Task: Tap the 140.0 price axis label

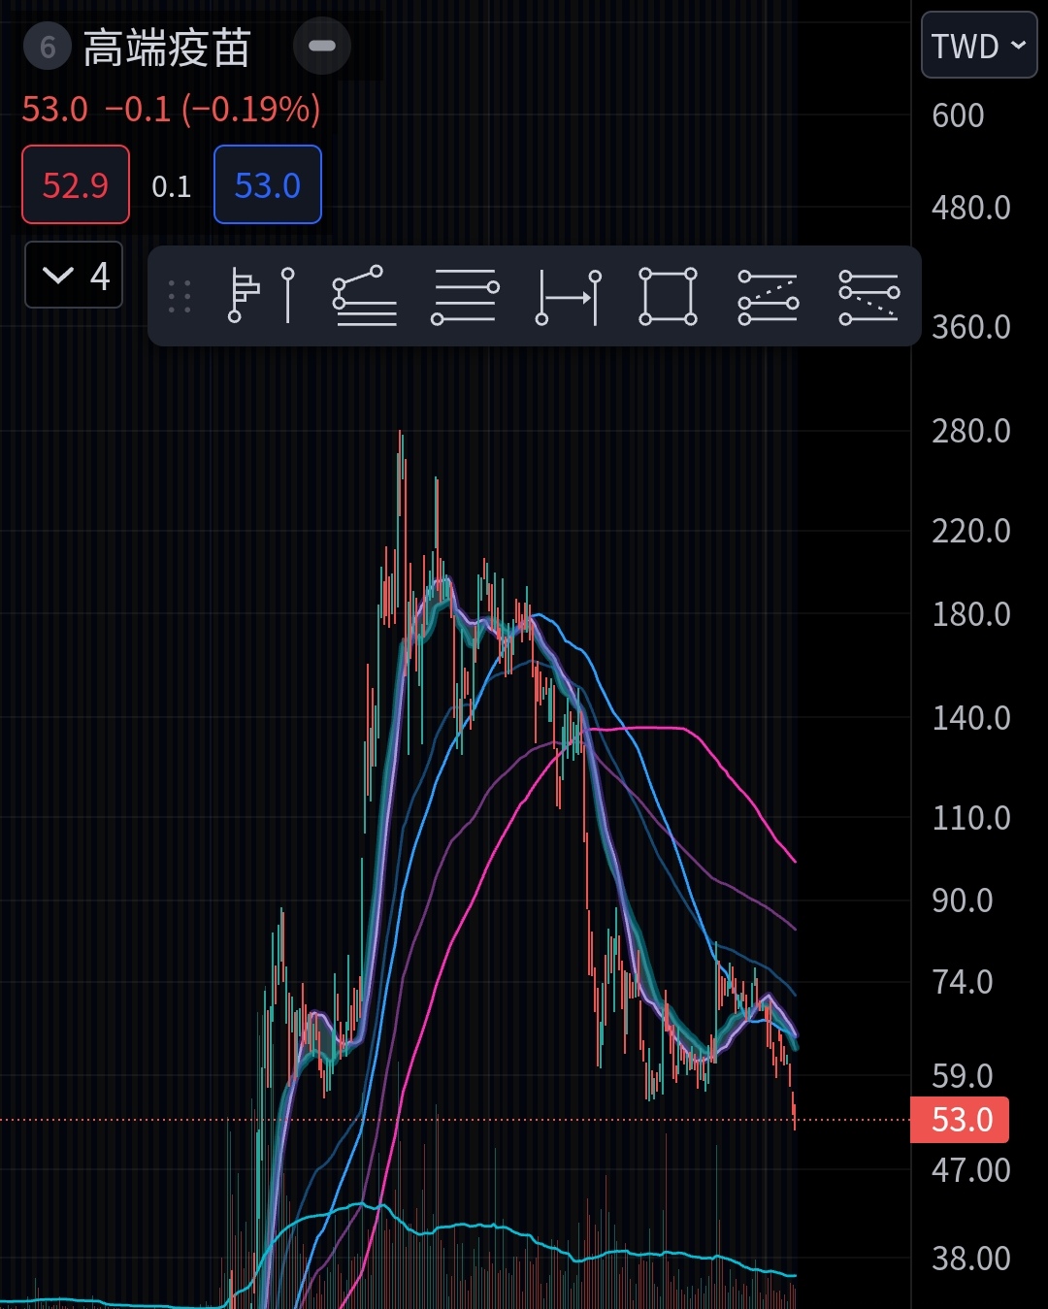Action: 971,718
